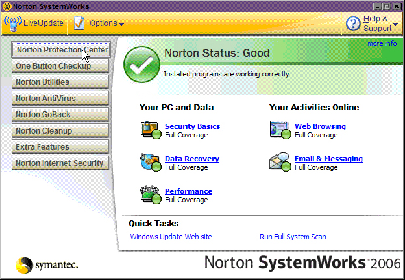Click the Your Activities Online heading

314,107
